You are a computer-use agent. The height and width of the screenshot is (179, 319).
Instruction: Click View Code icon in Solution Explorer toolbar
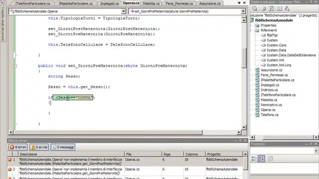click(x=280, y=9)
